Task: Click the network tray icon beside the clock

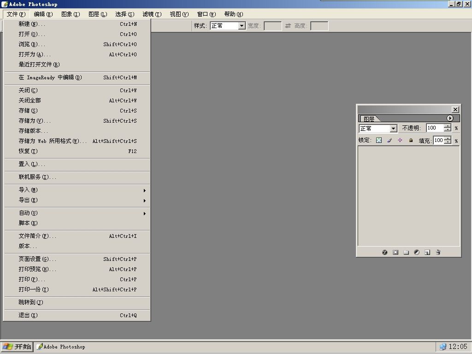Action: [x=442, y=347]
